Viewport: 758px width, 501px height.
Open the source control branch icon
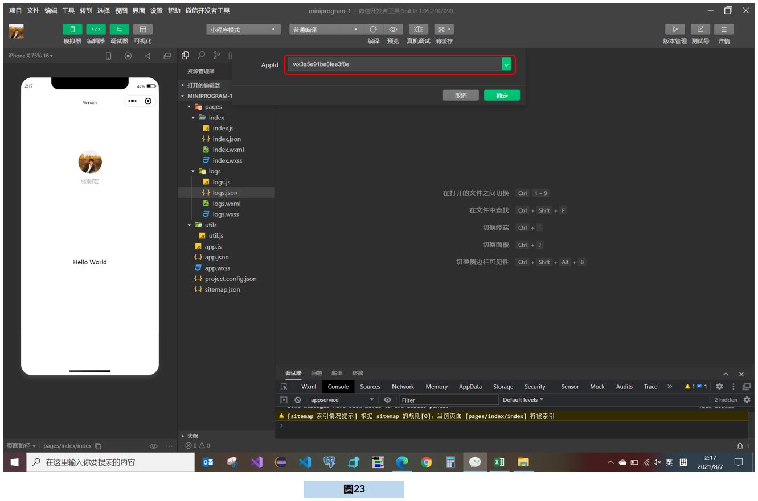[x=216, y=55]
